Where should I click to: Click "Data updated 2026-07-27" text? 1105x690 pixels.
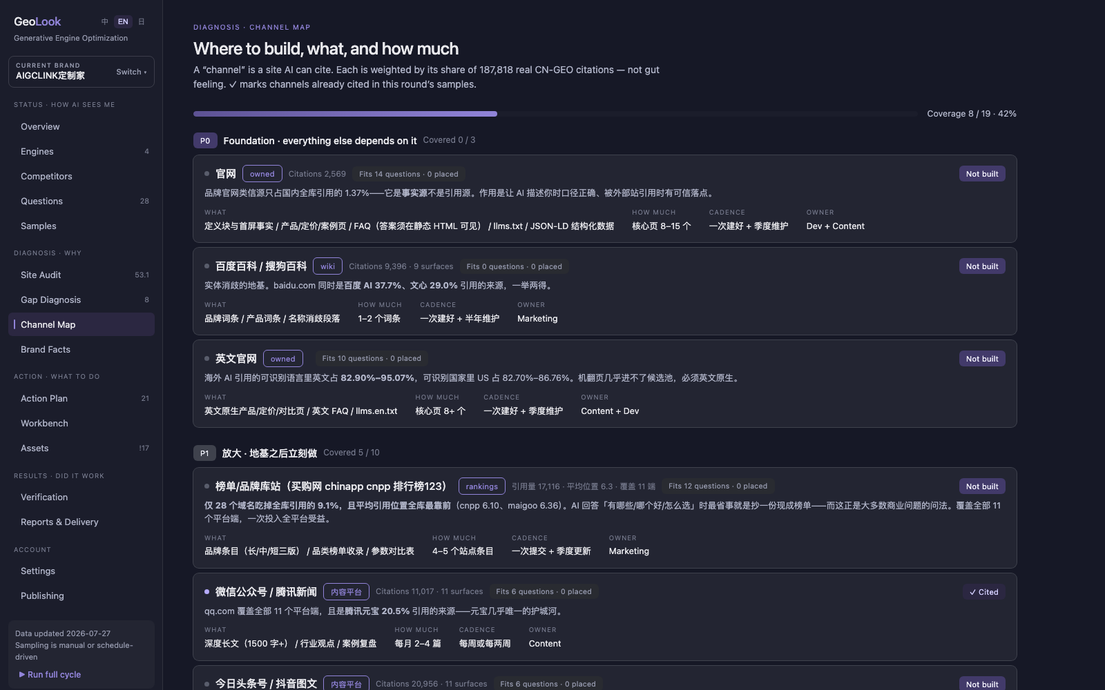tap(63, 633)
